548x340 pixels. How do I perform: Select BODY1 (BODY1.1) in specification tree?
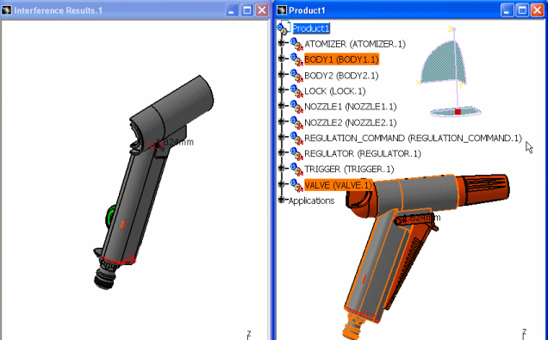341,59
